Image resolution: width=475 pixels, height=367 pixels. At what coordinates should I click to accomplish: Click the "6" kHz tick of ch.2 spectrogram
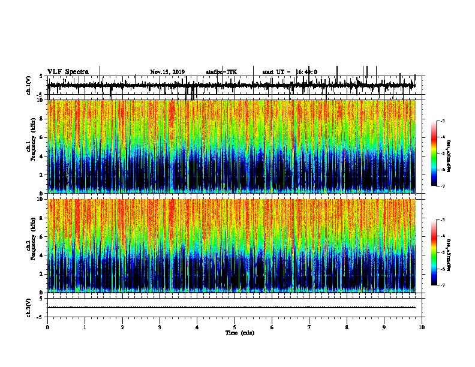coord(41,237)
